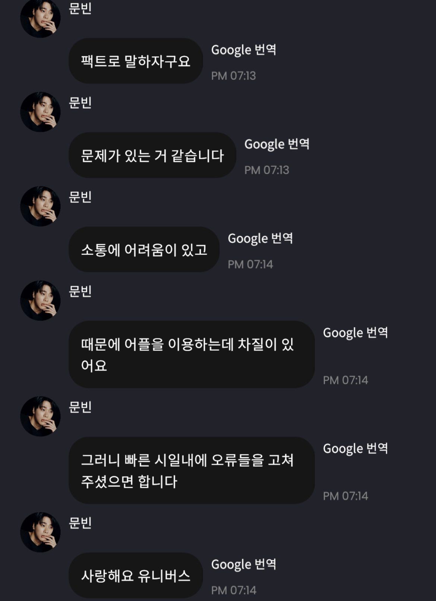
Task: Tap profile photo above '소통에 어려움이 있고' message
Action: pos(40,206)
